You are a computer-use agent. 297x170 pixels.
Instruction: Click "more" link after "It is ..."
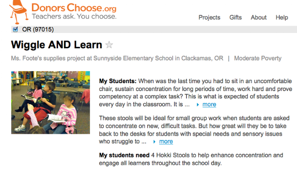coord(209,105)
